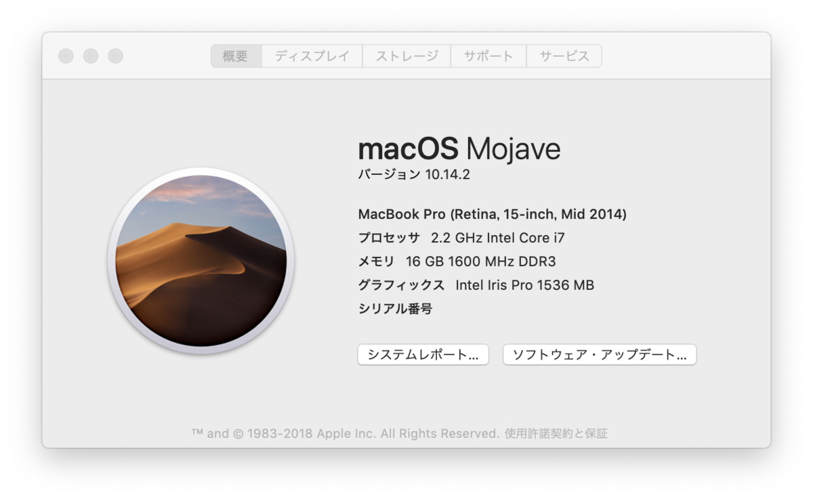Zoom the window with the third title-bar button
Screen dimensions: 813x500
(116, 56)
